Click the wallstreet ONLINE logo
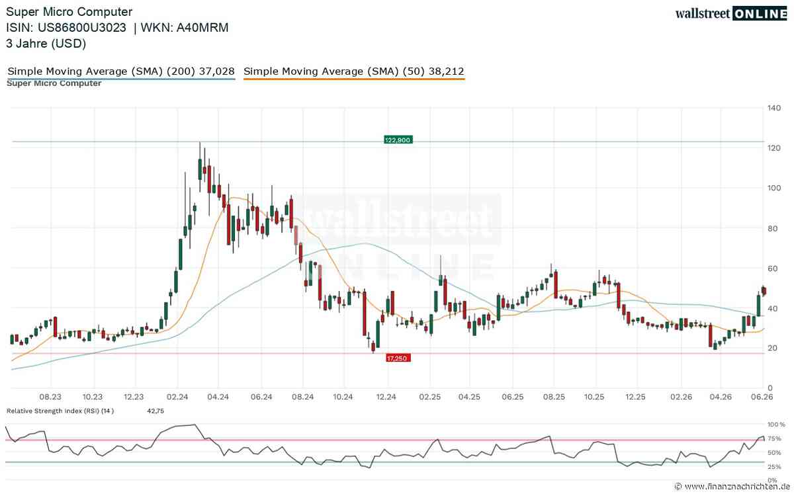 click(731, 13)
